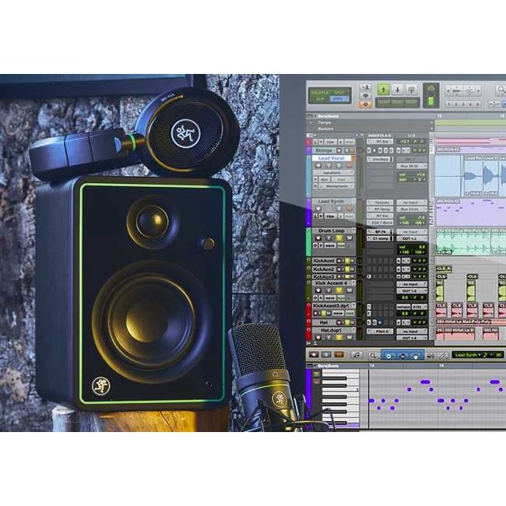Select the Trimmer tool in MIDI editor toolbar

[x=389, y=356]
